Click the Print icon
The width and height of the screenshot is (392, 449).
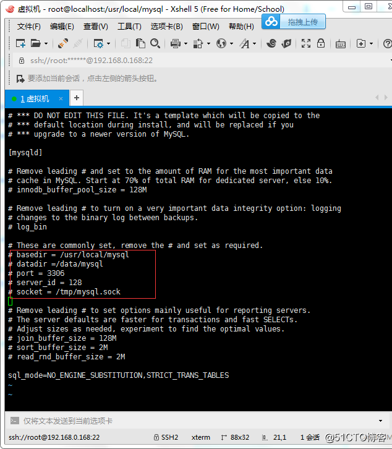pyautogui.click(x=175, y=43)
